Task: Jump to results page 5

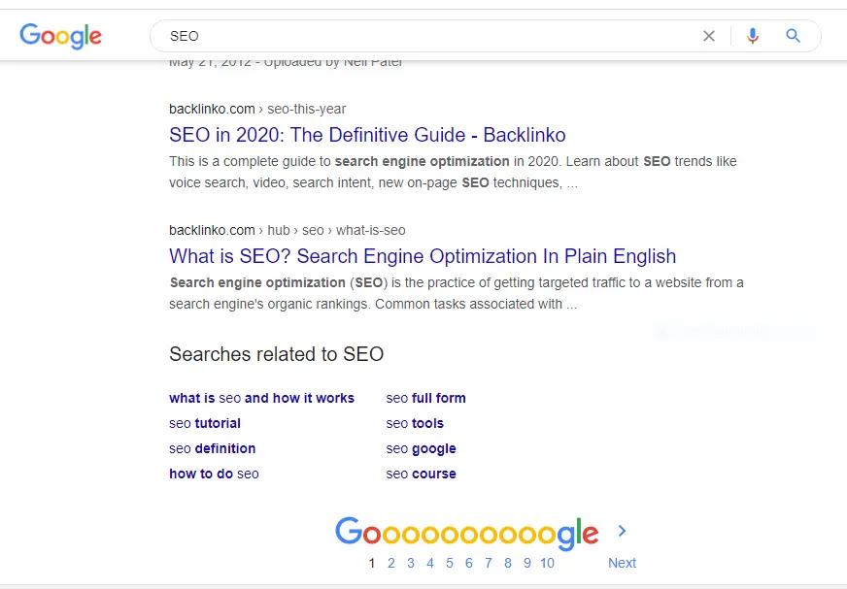Action: 450,563
